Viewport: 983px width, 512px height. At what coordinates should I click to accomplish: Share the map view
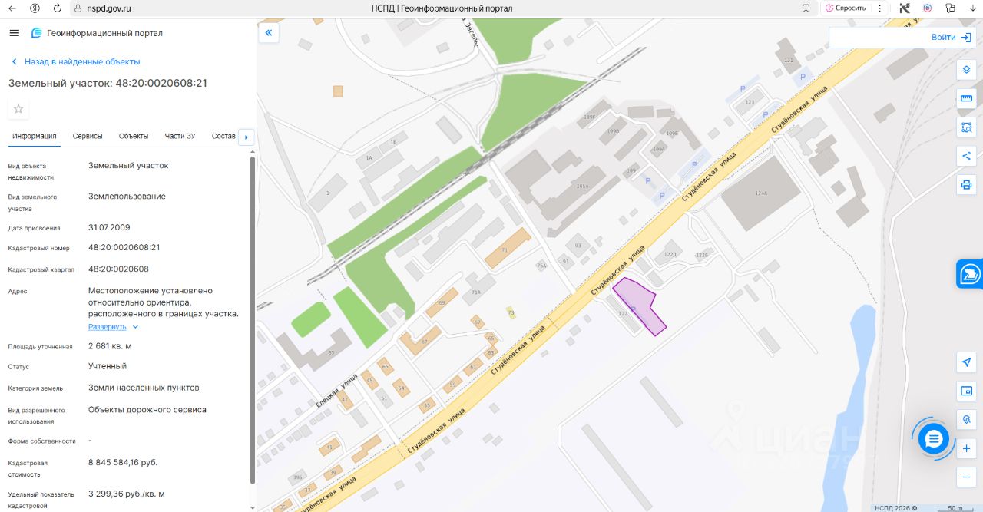pyautogui.click(x=967, y=156)
